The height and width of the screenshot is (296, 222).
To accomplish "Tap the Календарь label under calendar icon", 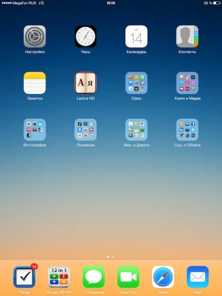I will pyautogui.click(x=136, y=52).
